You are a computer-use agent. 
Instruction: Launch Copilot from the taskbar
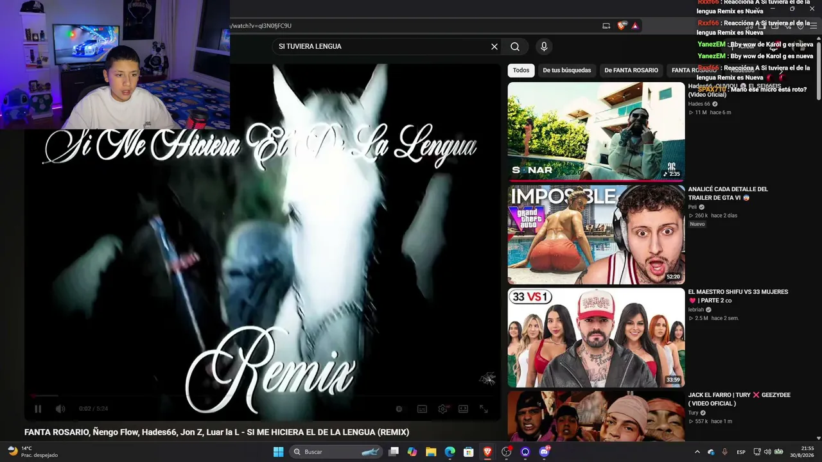tap(412, 452)
